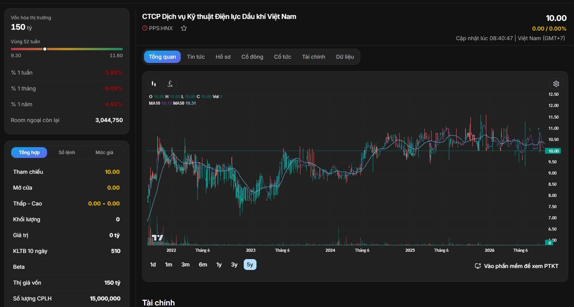574x307 pixels.
Task: Open Vào phần mềm để xem PTKT link
Action: point(516,266)
